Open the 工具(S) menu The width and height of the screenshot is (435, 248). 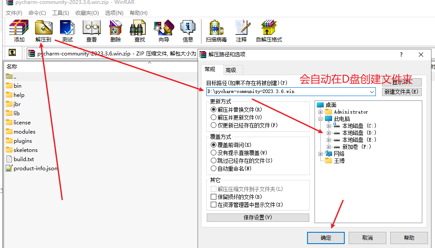pyautogui.click(x=60, y=13)
